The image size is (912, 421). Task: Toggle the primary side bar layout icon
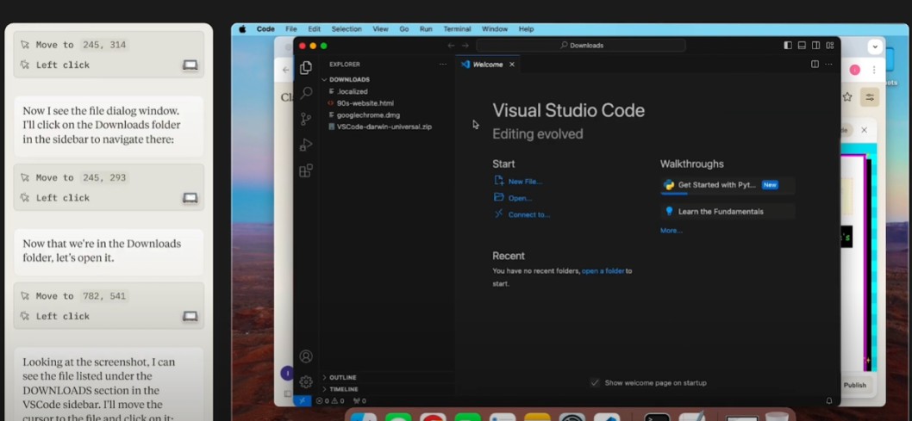(x=788, y=46)
